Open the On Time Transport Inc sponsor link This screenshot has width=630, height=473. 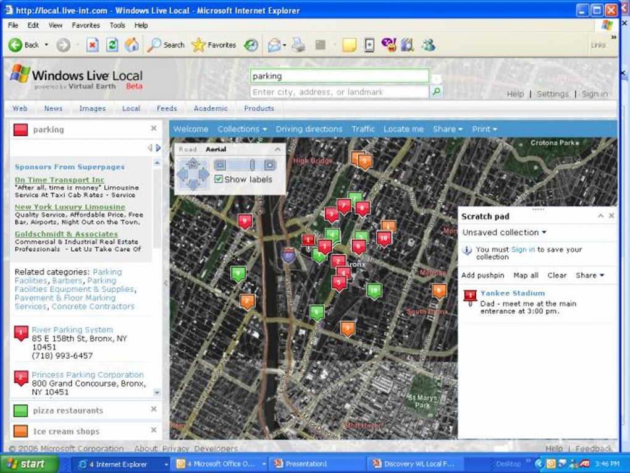coord(59,180)
